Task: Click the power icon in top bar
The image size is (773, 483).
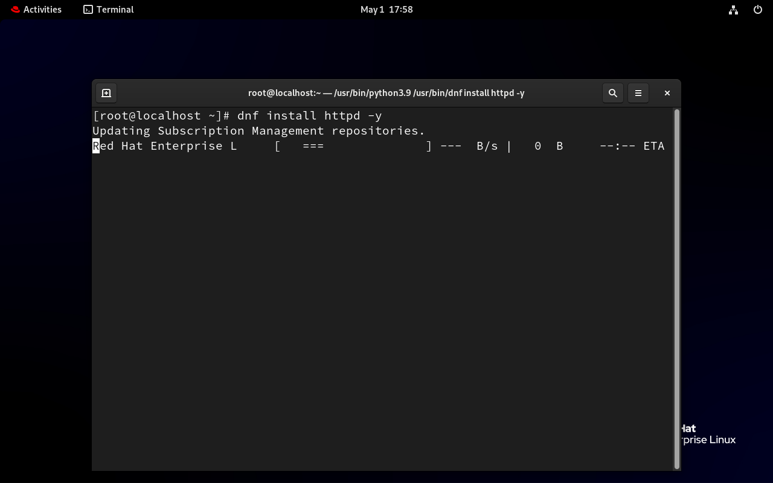Action: click(x=758, y=10)
